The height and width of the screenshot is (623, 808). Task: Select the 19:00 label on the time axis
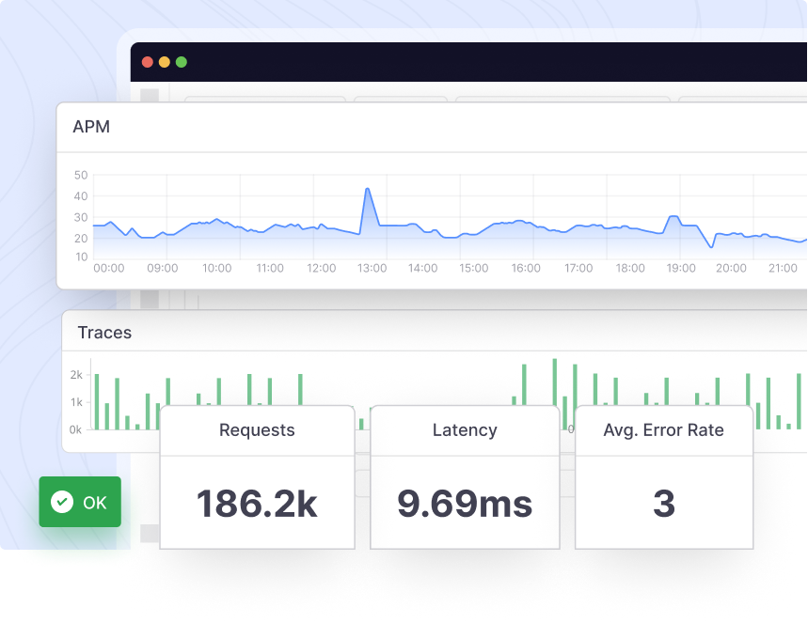pyautogui.click(x=681, y=269)
